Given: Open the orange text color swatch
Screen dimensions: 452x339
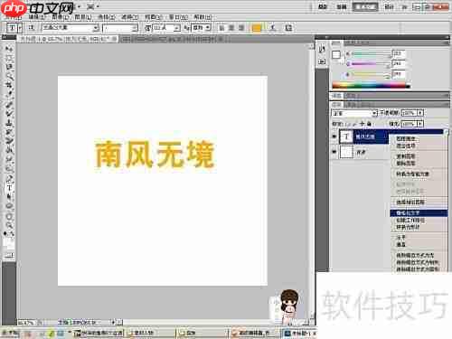Looking at the screenshot, I should click(257, 28).
